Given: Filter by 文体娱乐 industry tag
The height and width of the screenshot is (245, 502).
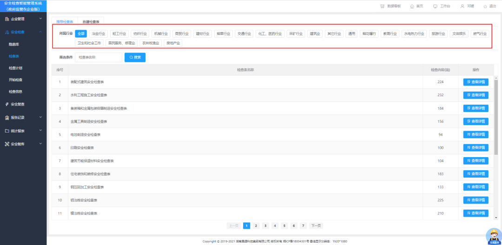Looking at the screenshot, I should click(x=459, y=33).
